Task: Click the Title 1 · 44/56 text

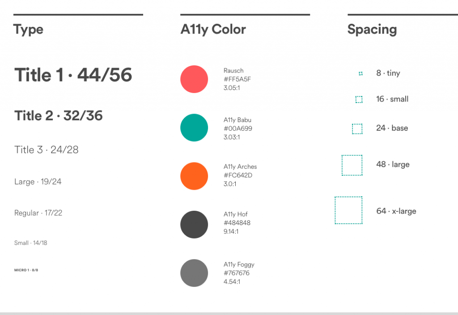Action: [73, 75]
